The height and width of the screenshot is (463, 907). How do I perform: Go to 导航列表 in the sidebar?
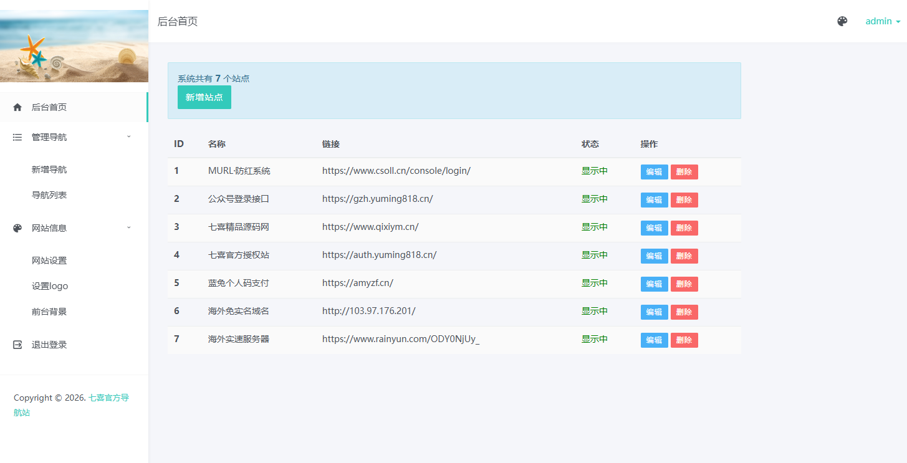click(49, 195)
